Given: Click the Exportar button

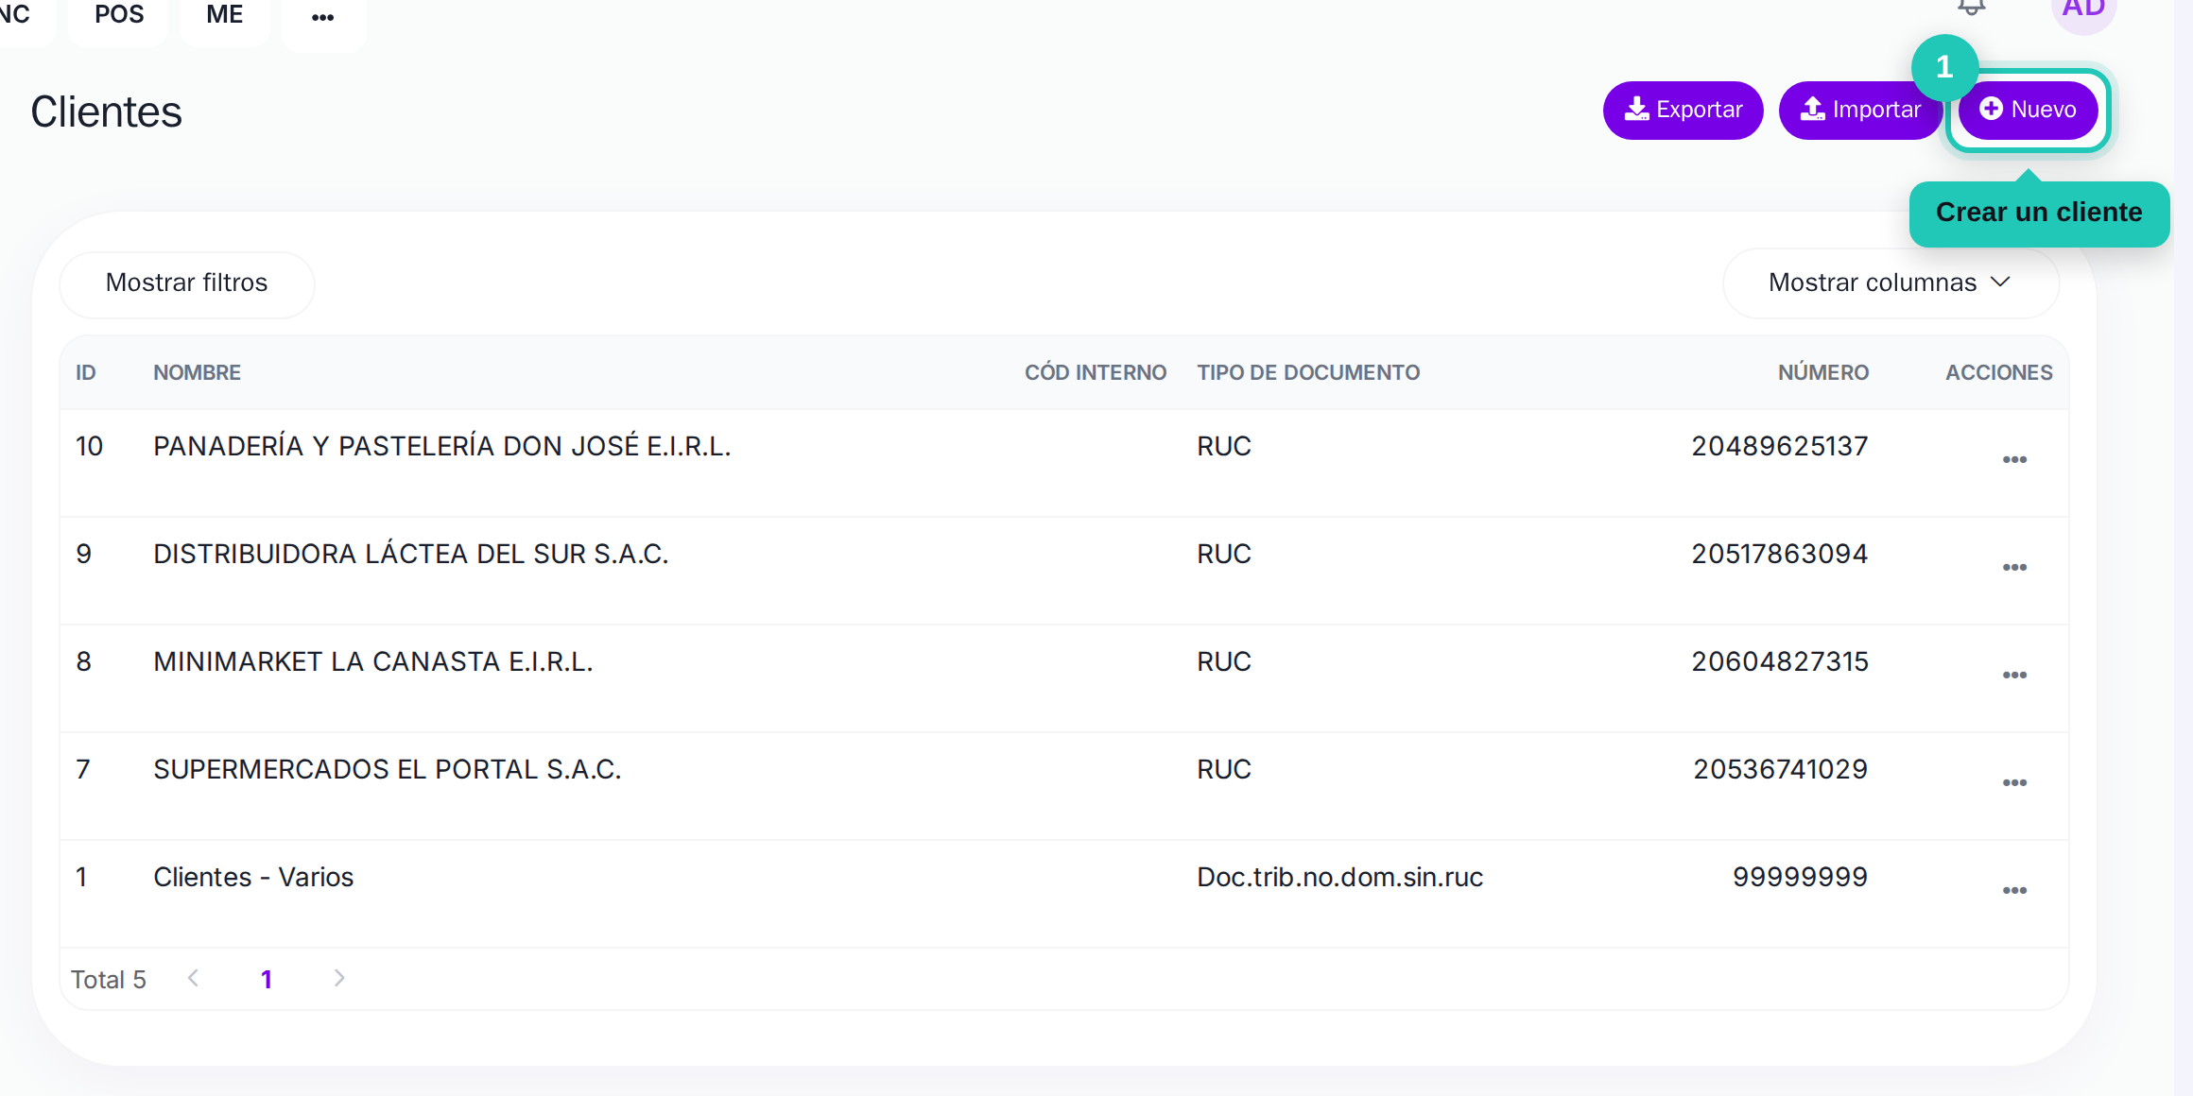Looking at the screenshot, I should pos(1683,111).
